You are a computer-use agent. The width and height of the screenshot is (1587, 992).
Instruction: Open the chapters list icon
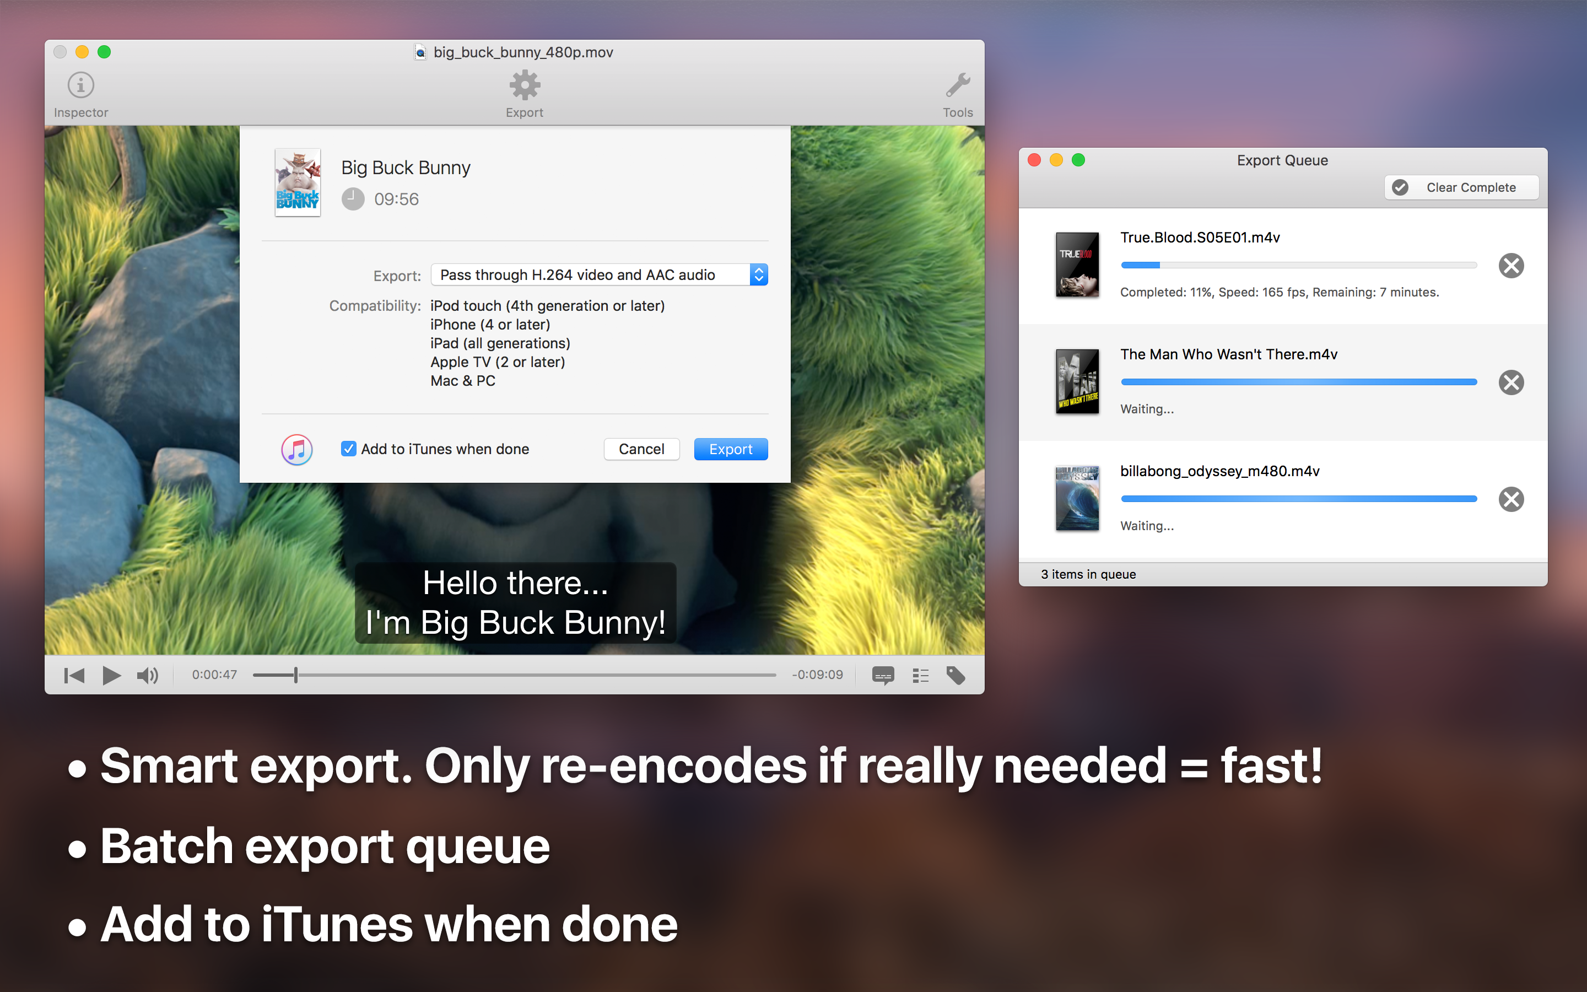pyautogui.click(x=920, y=675)
